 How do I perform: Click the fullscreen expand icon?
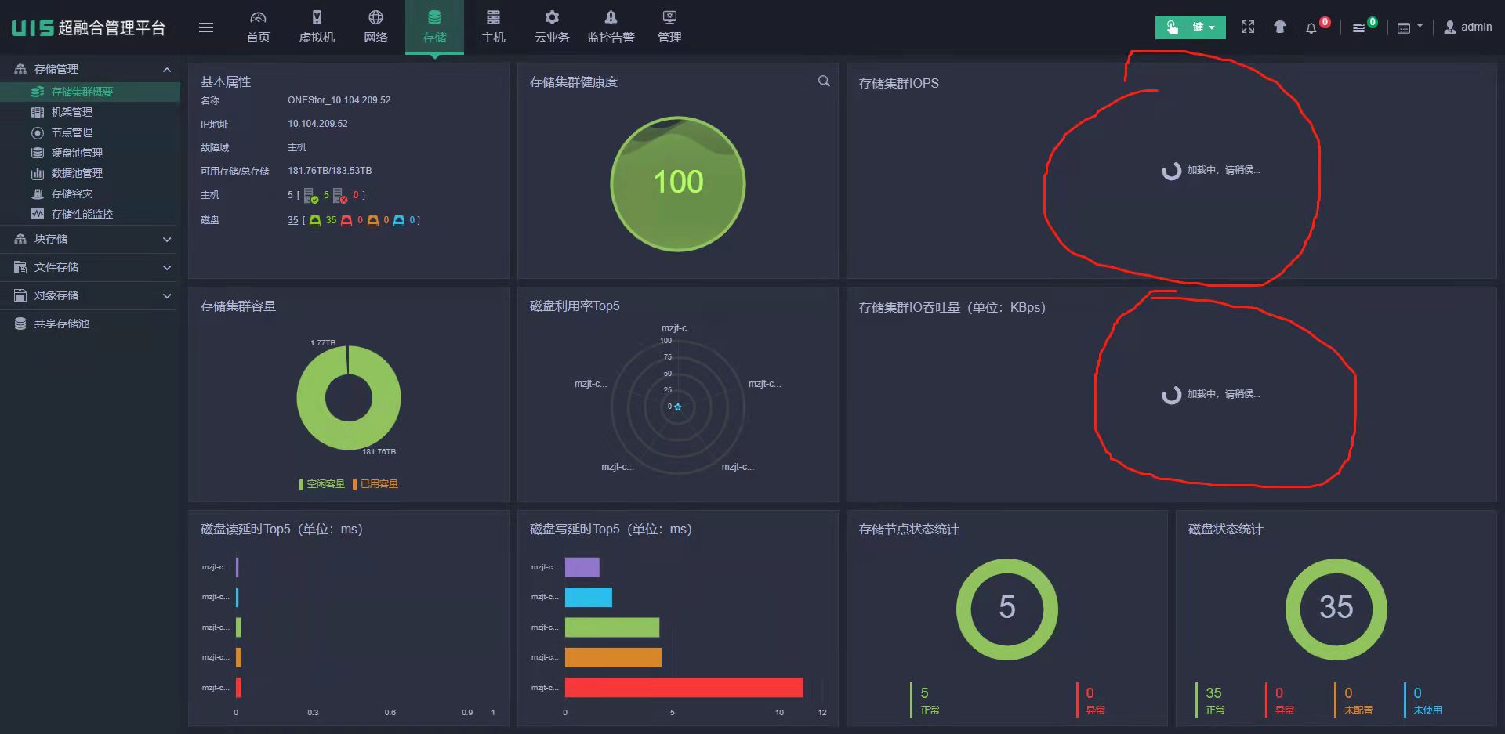(x=1248, y=27)
